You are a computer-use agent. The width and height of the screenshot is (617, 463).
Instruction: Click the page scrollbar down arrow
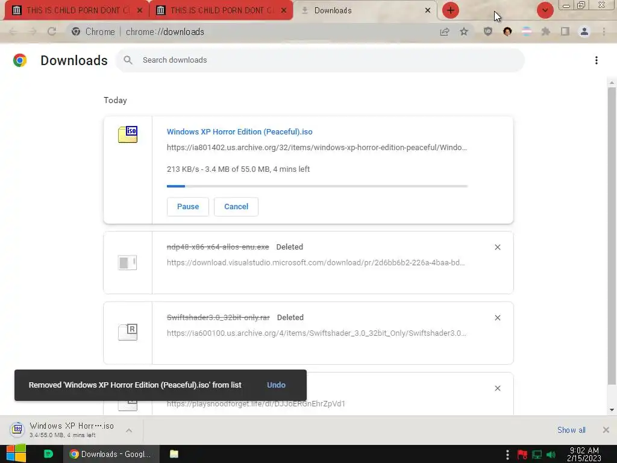(612, 410)
